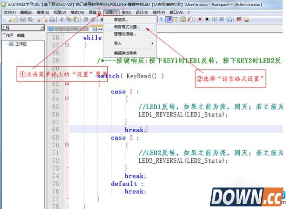
Task: Open the function list panel icon
Action: tap(190, 20)
